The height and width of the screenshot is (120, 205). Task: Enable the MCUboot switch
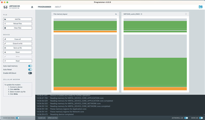[30, 73]
